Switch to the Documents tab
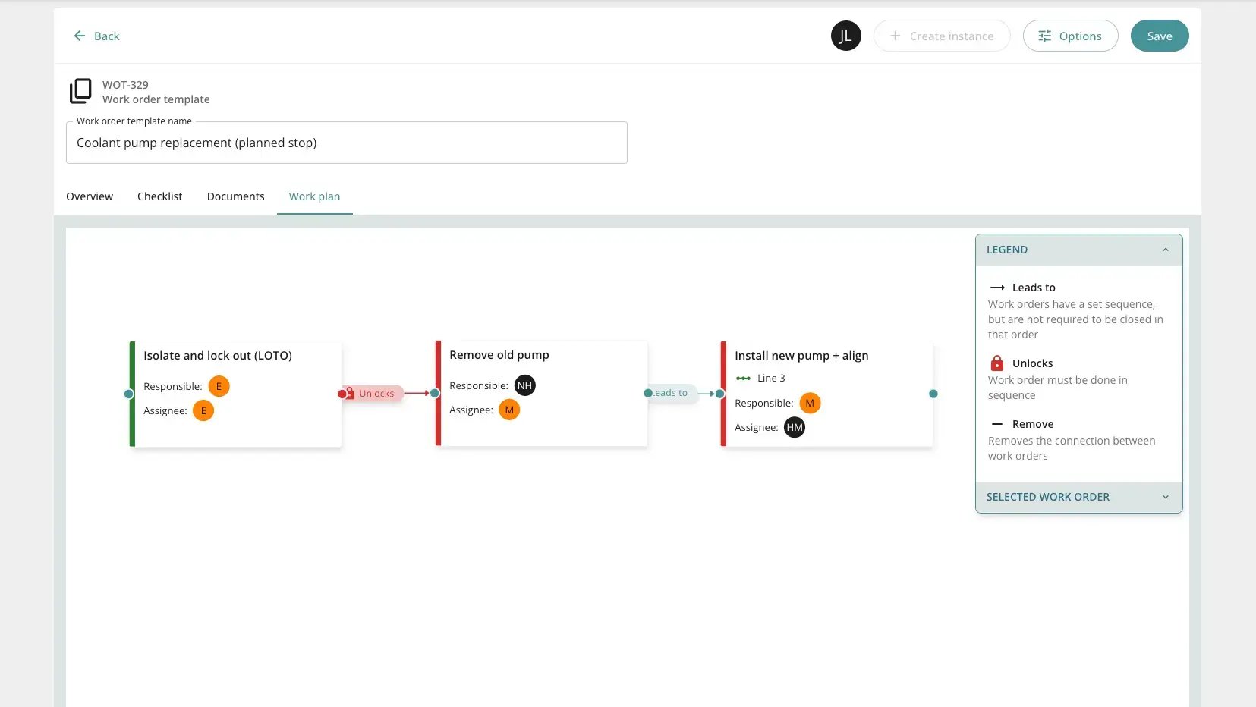This screenshot has width=1256, height=707. [x=236, y=196]
